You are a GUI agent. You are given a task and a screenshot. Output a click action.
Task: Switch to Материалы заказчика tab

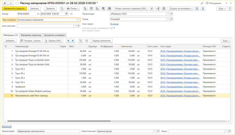tap(31, 35)
